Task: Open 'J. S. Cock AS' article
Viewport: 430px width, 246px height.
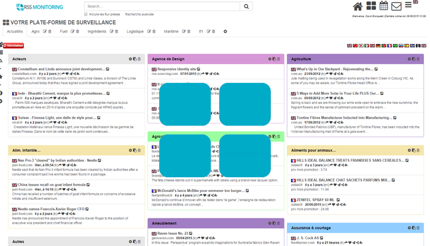Action: (308, 238)
